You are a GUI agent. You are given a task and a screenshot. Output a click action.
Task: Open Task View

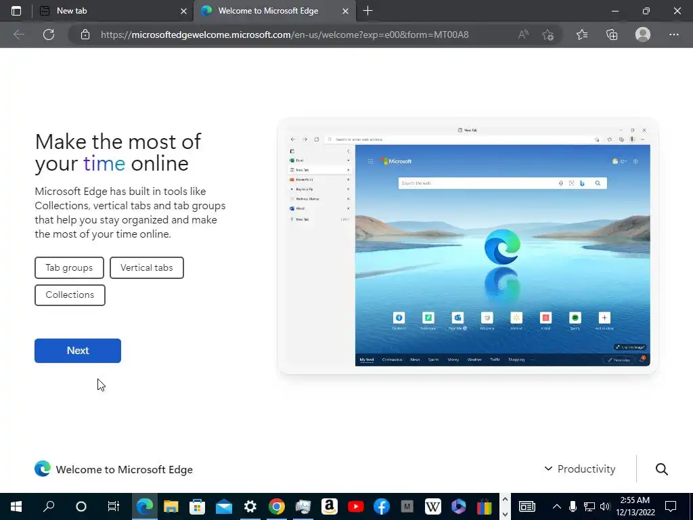114,506
